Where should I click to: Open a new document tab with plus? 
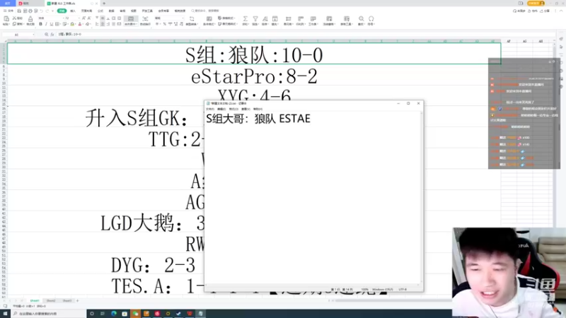(104, 4)
